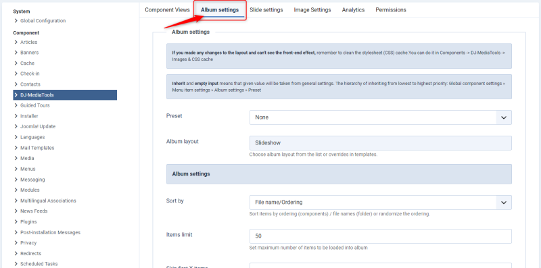Click the chevron beside Multilingual Associations
This screenshot has width=541, height=268.
pos(16,200)
